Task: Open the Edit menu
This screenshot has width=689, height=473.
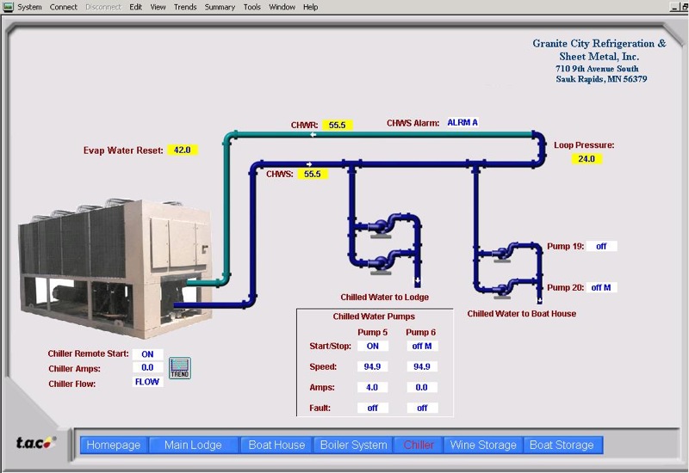Action: tap(135, 7)
